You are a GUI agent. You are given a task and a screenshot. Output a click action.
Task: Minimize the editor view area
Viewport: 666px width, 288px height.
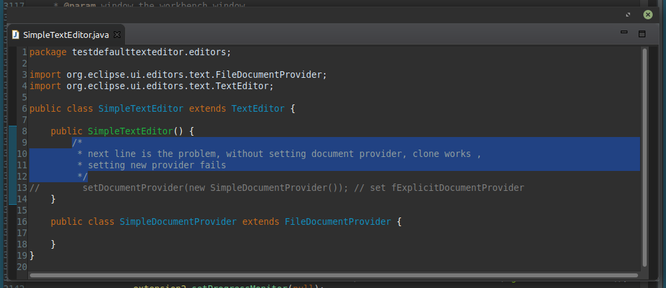click(x=624, y=32)
